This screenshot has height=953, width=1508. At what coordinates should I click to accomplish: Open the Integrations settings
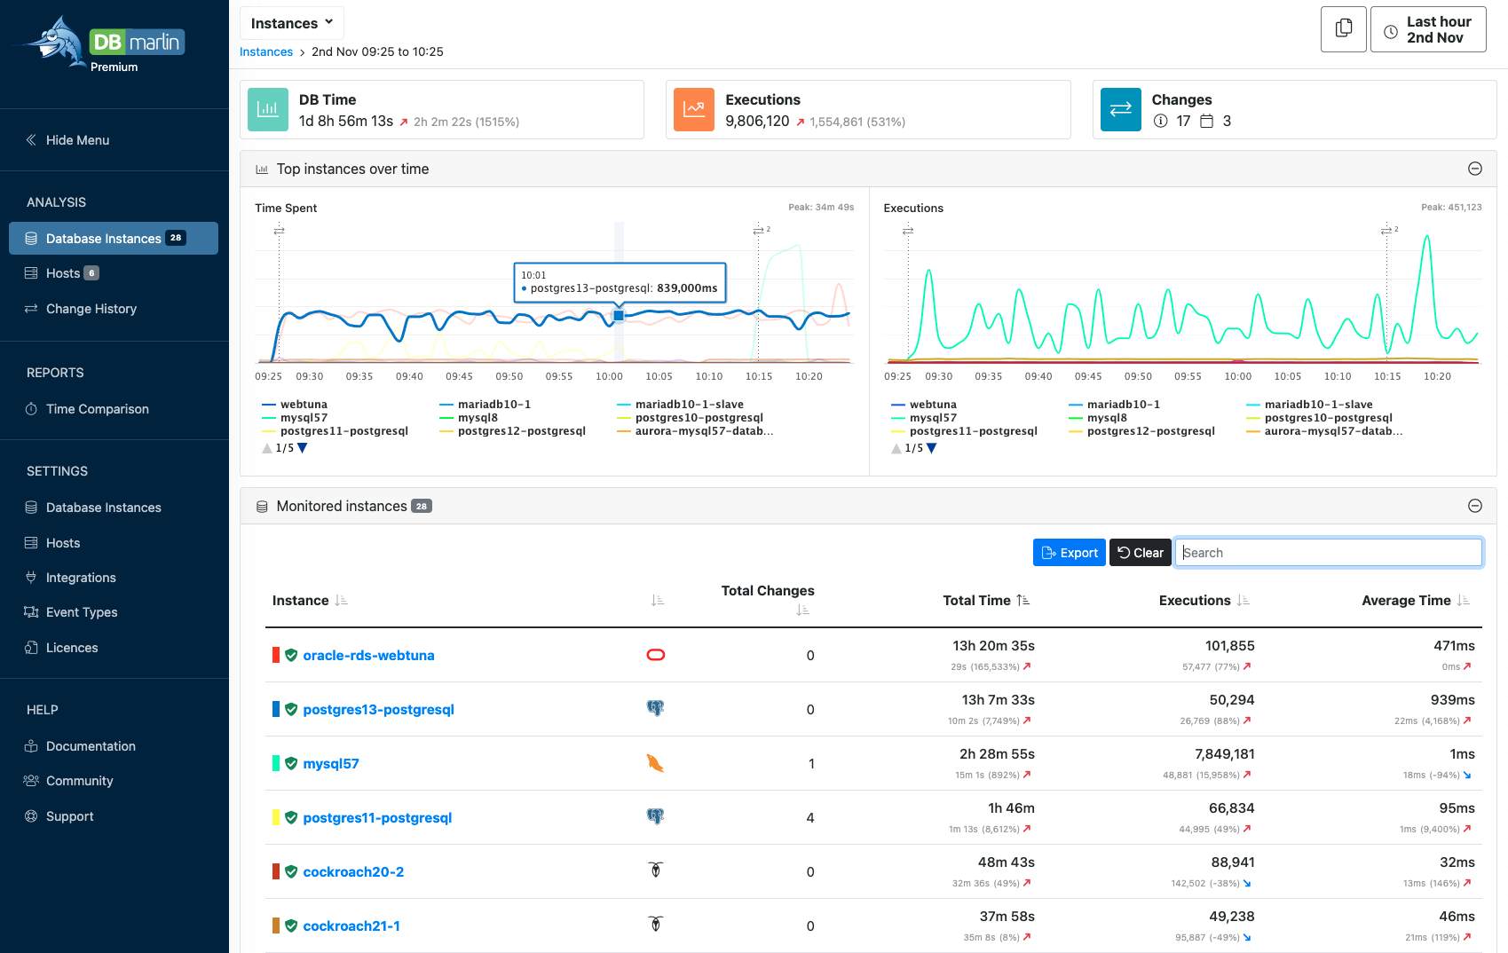tap(70, 578)
